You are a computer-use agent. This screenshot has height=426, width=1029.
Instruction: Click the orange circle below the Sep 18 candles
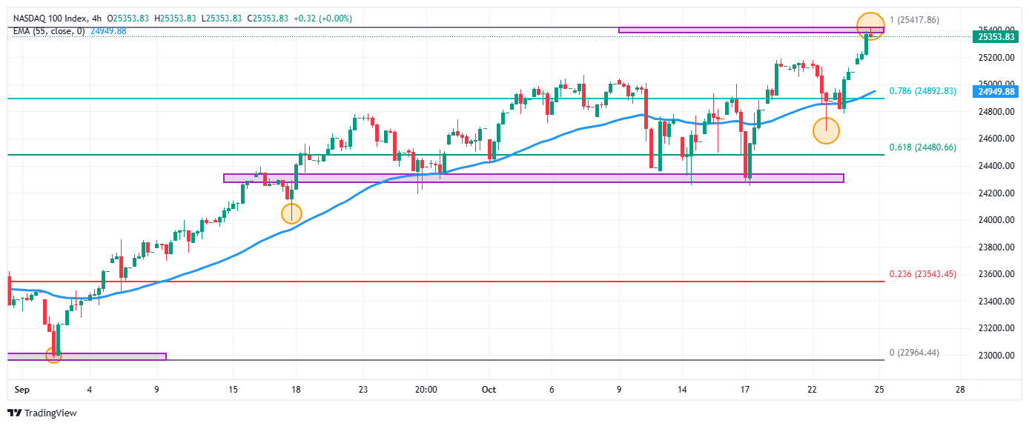tap(291, 213)
